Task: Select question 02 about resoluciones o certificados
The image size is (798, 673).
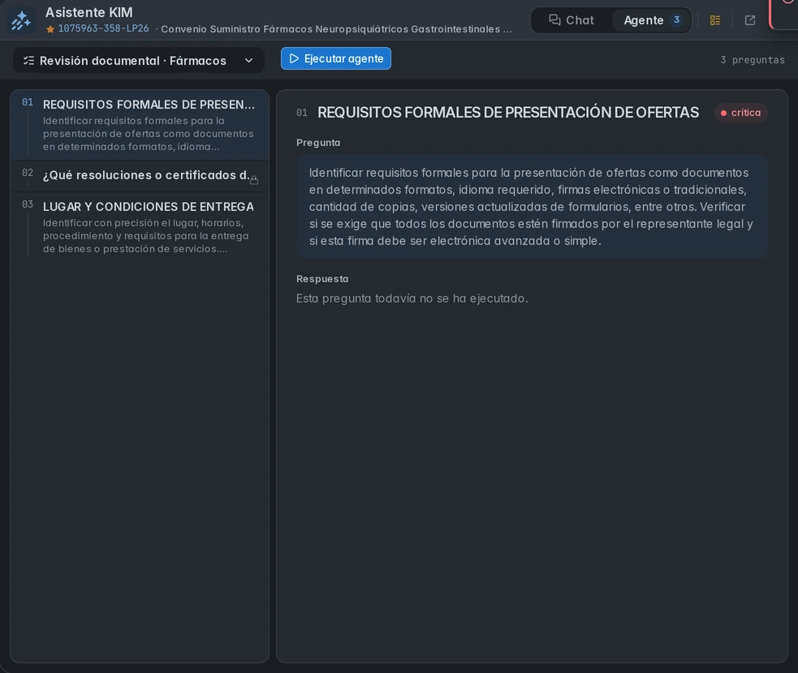Action: (140, 175)
